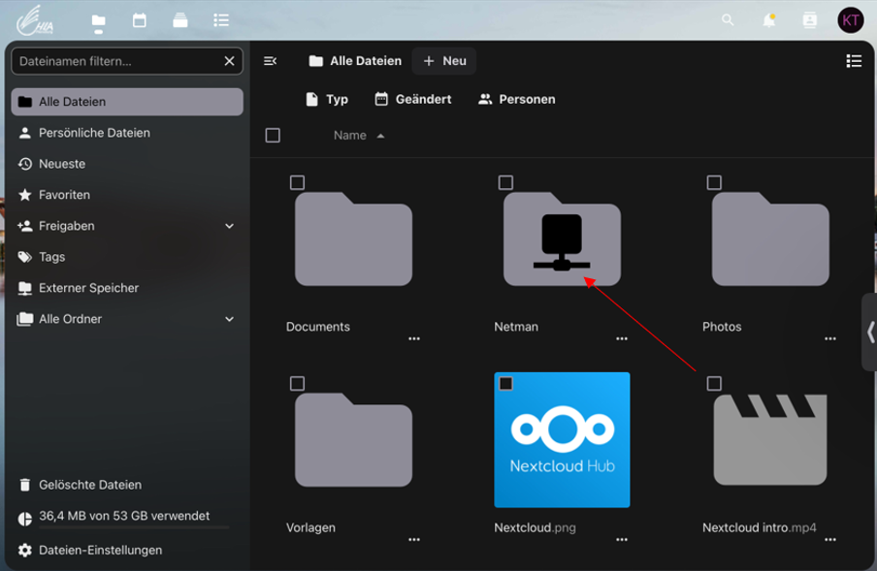Screen dimensions: 877x571
Task: Check the Documents folder checkbox
Action: pyautogui.click(x=297, y=182)
